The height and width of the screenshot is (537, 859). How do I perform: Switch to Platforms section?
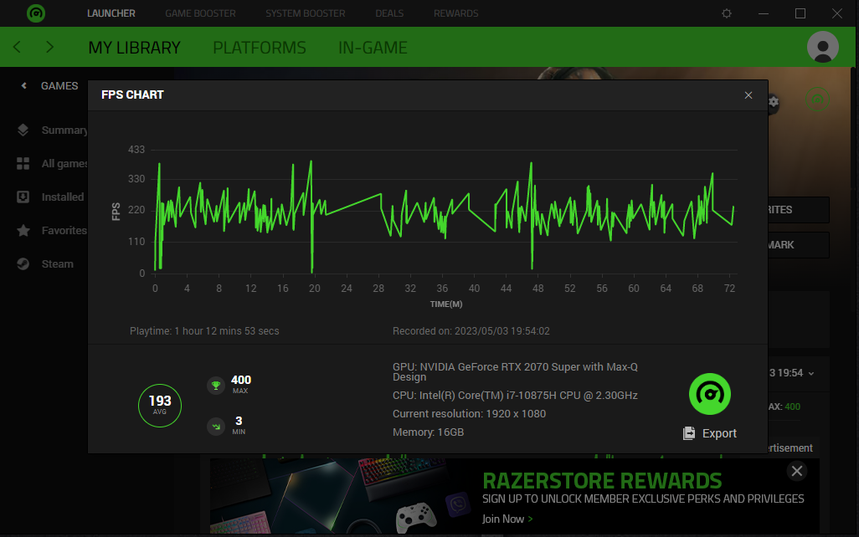tap(260, 48)
